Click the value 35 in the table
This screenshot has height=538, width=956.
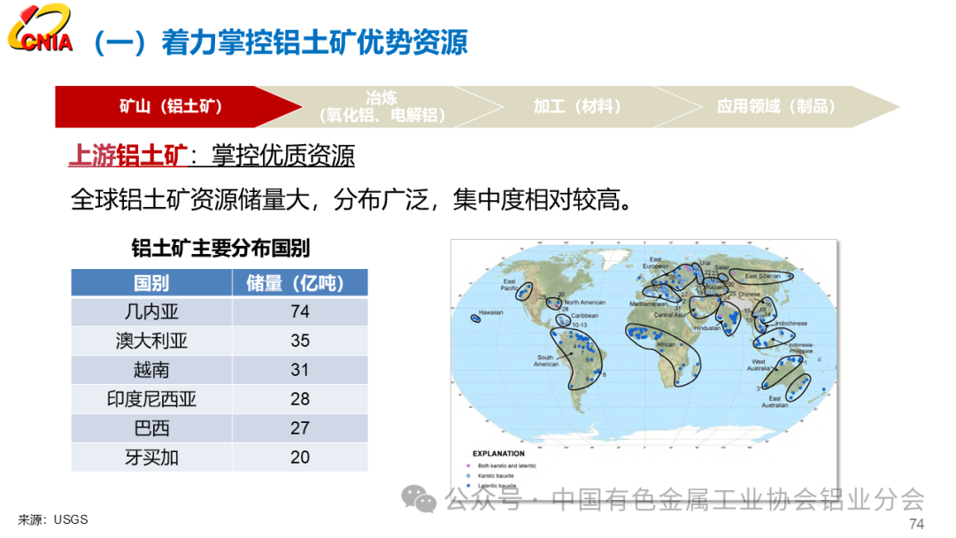(x=300, y=341)
